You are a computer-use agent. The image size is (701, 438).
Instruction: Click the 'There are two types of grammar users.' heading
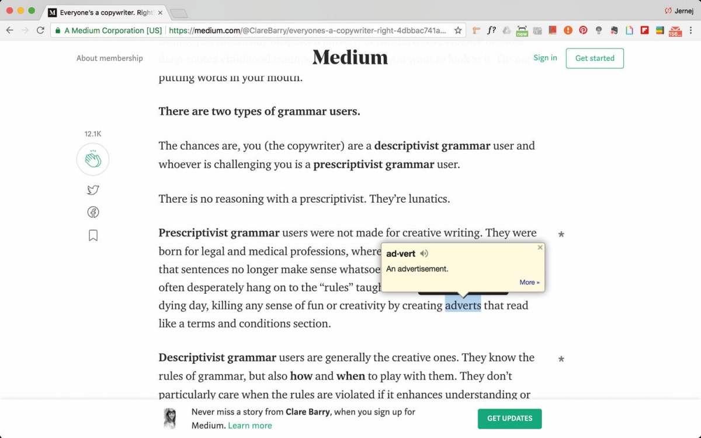point(259,112)
